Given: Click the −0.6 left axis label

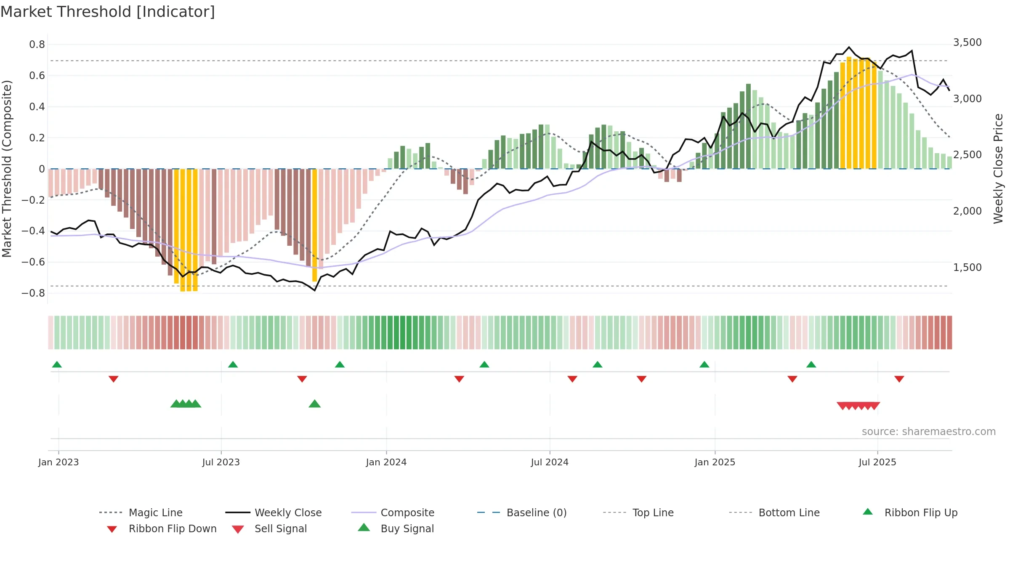Looking at the screenshot, I should [33, 262].
